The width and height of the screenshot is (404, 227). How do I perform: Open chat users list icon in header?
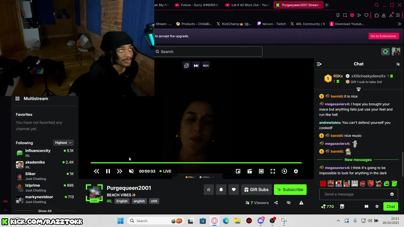coord(398,64)
